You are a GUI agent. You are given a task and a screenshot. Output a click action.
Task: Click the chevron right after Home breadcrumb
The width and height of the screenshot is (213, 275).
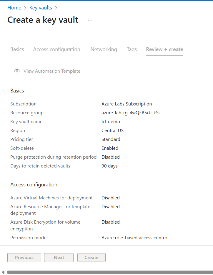pos(25,8)
